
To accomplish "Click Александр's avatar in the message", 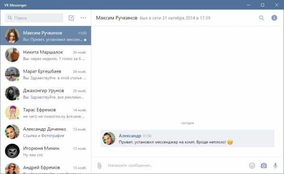I will tap(109, 139).
